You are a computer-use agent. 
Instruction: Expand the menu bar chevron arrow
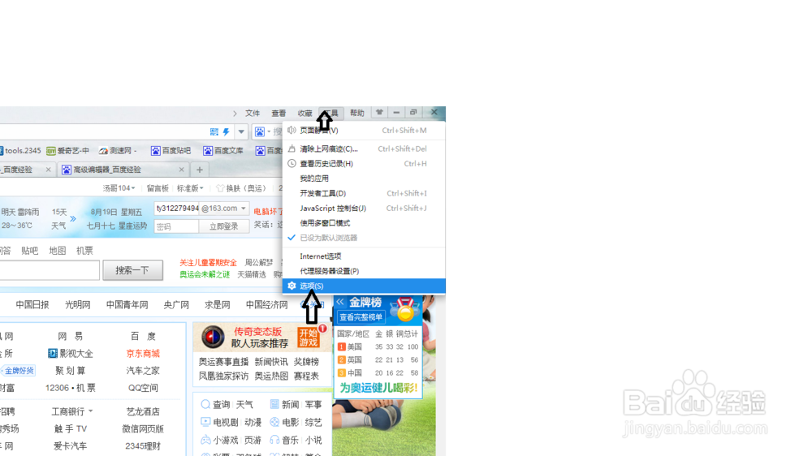[235, 114]
